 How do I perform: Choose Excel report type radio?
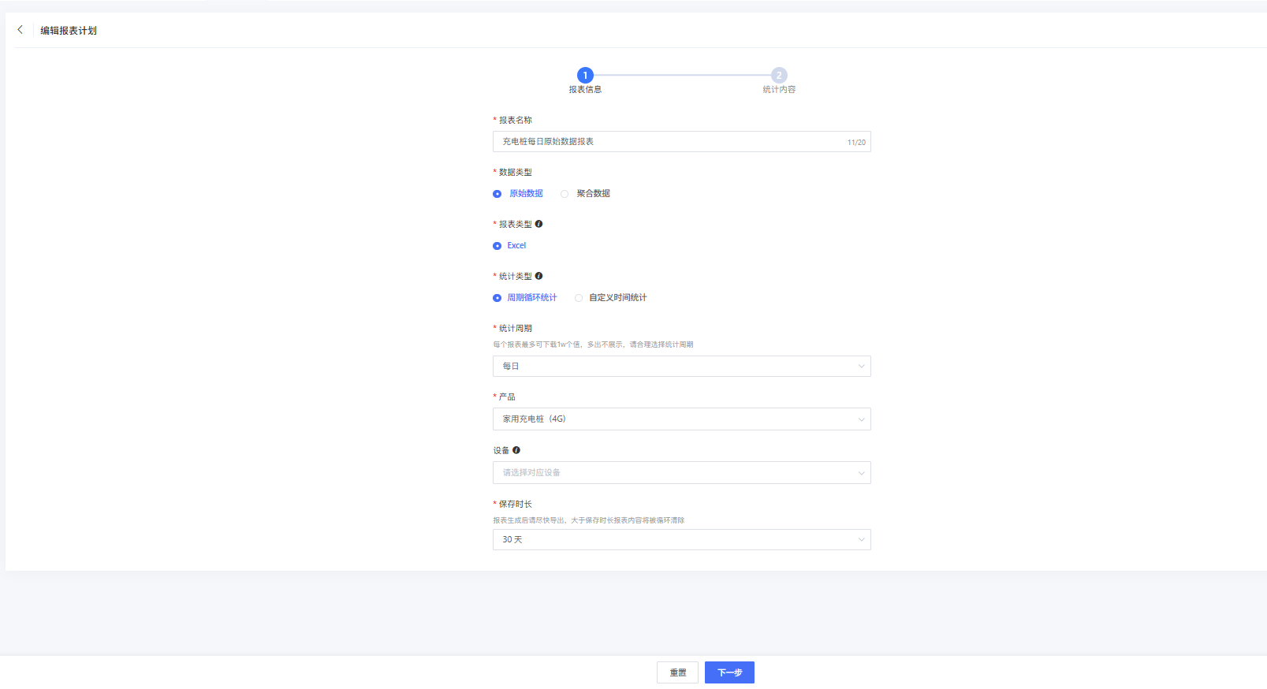[497, 246]
